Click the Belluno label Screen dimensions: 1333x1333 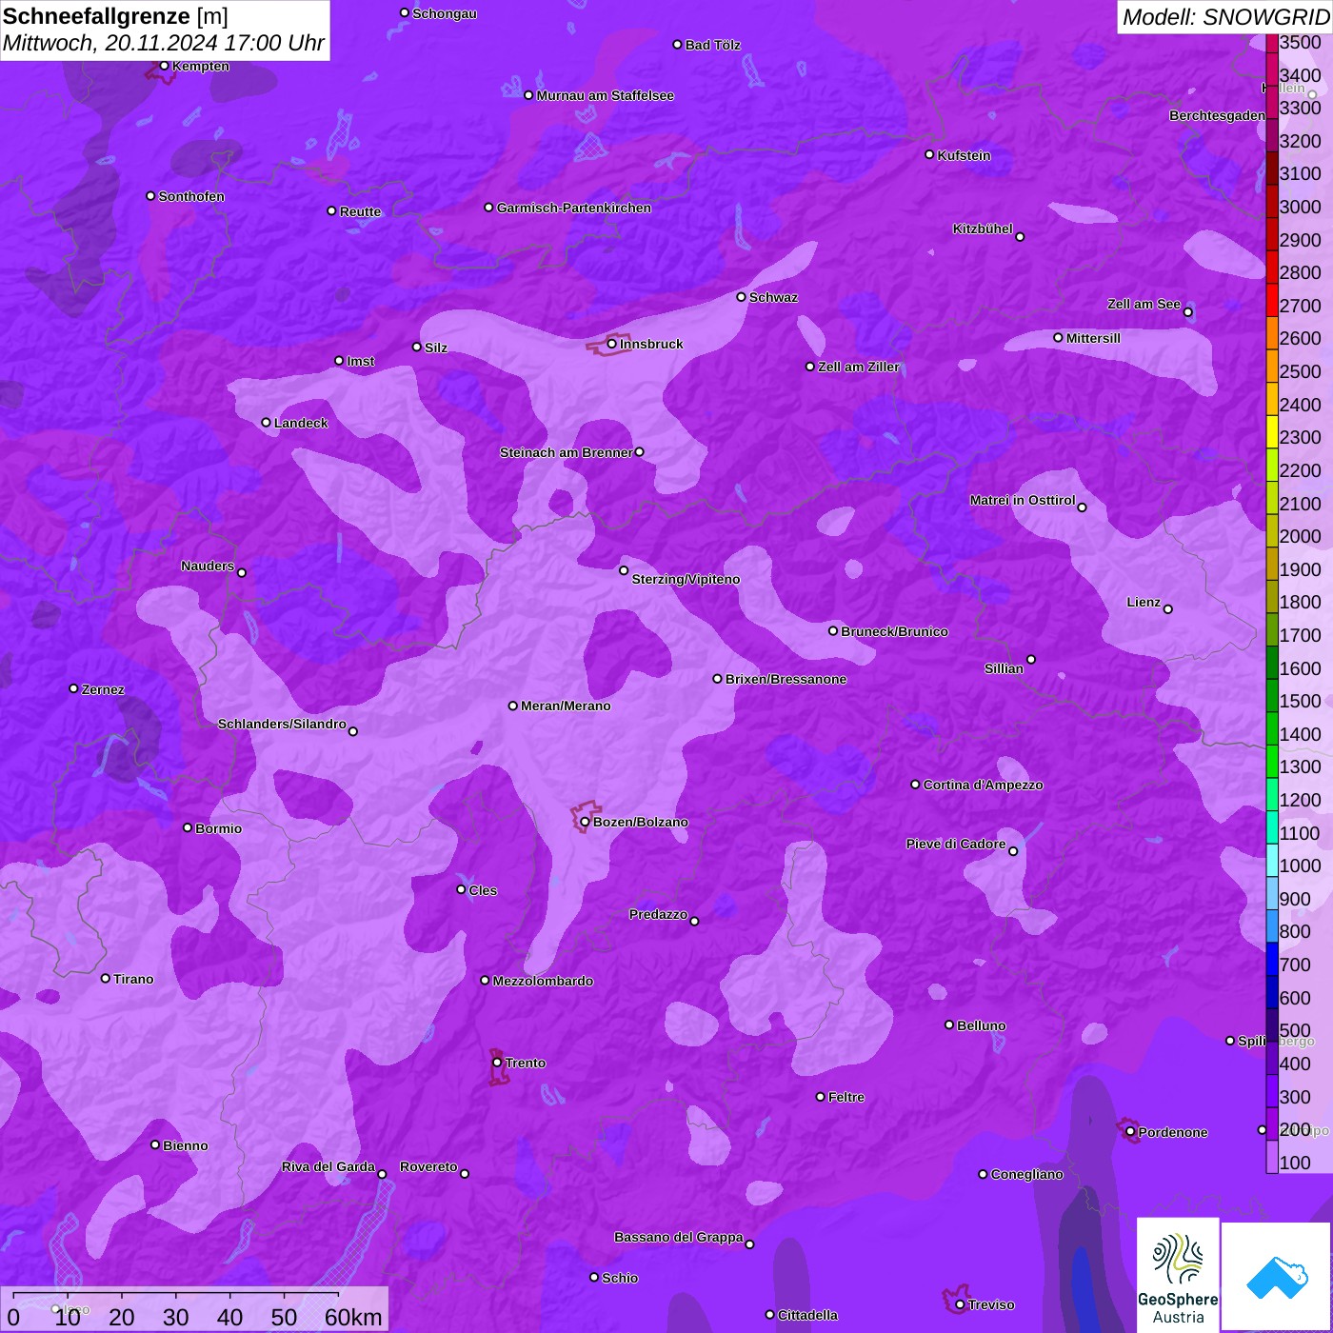pyautogui.click(x=981, y=1025)
